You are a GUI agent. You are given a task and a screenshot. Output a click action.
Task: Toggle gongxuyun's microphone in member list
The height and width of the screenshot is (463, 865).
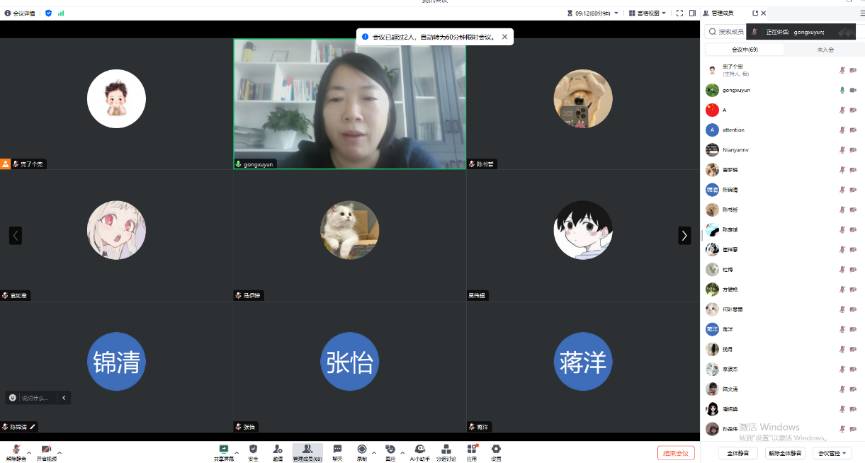(x=842, y=90)
